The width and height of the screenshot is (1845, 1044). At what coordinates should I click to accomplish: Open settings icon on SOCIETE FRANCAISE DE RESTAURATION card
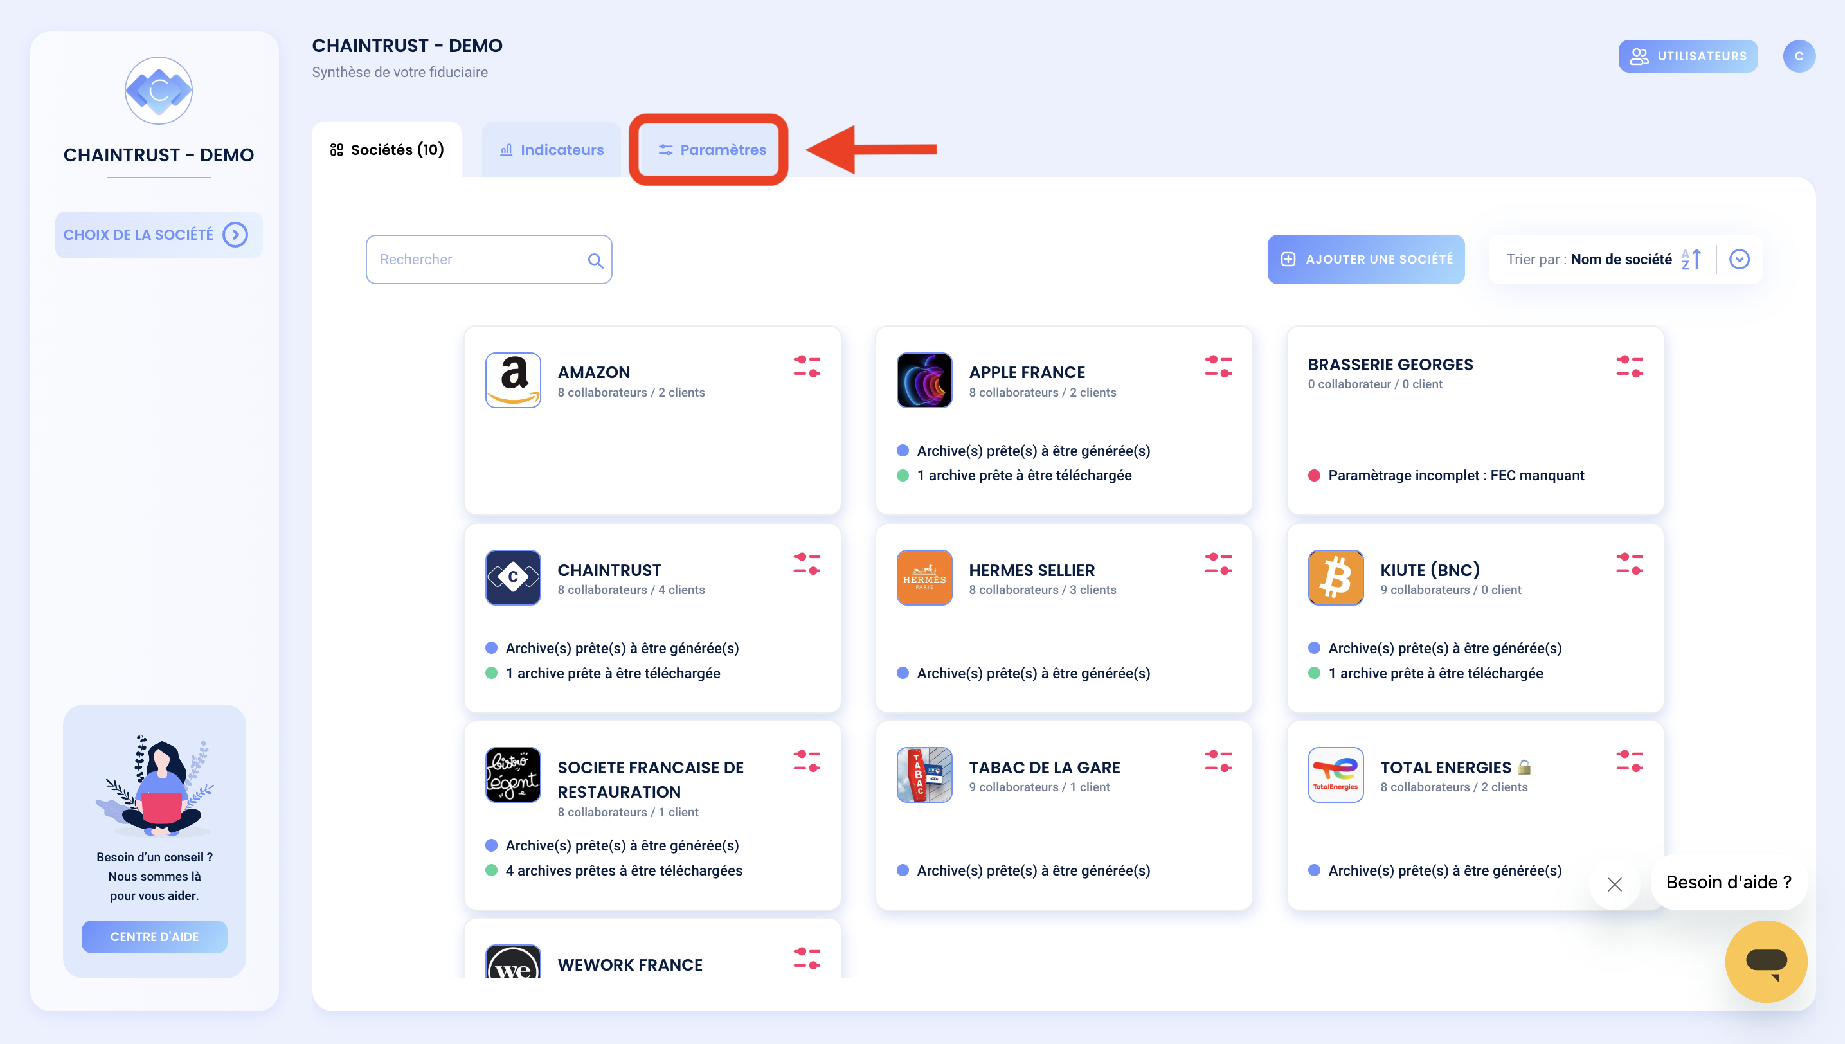tap(807, 760)
